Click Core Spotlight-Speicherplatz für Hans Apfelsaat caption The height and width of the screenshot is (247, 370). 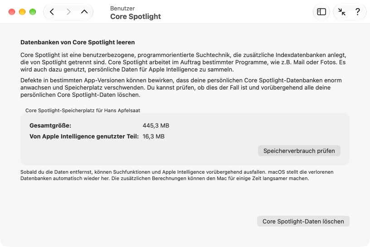pyautogui.click(x=83, y=110)
